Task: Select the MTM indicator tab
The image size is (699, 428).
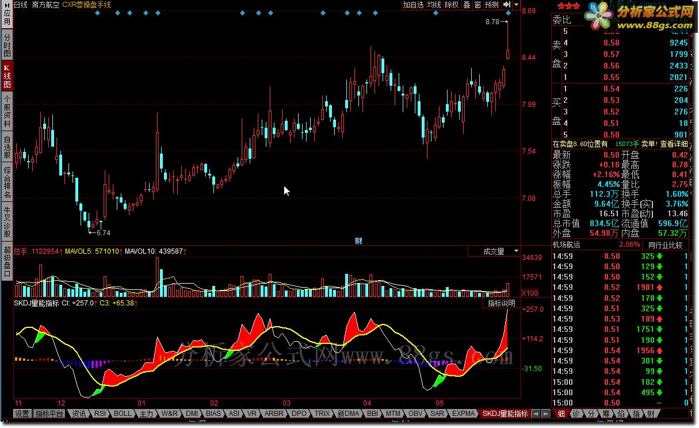Action: click(x=393, y=414)
